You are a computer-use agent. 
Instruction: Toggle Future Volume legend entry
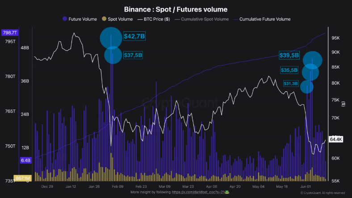(80, 19)
